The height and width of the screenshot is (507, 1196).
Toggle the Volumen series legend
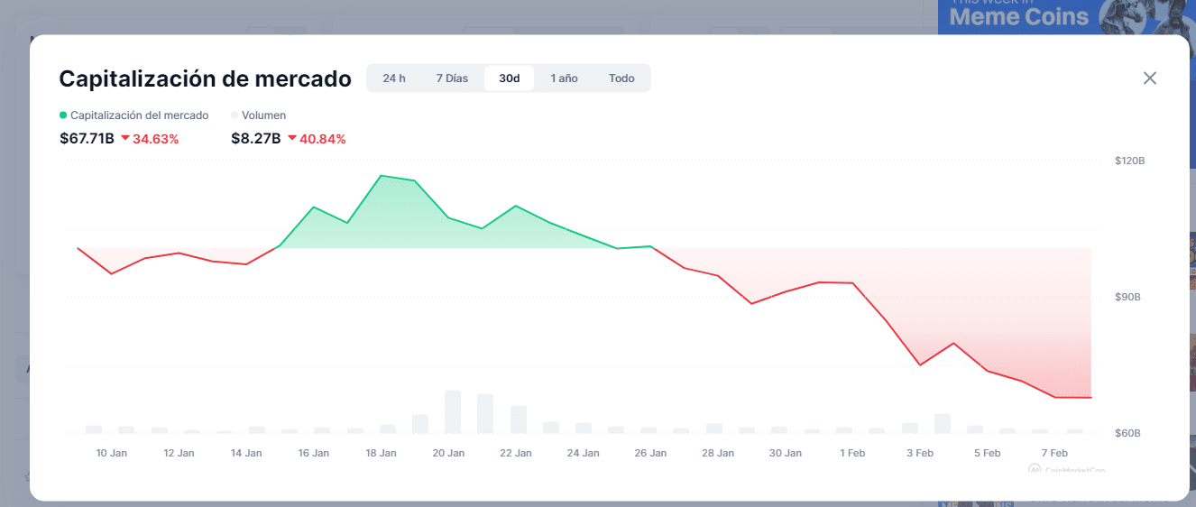pyautogui.click(x=259, y=115)
